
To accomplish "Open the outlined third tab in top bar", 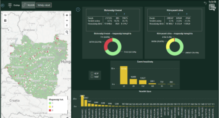I will (x=44, y=5).
